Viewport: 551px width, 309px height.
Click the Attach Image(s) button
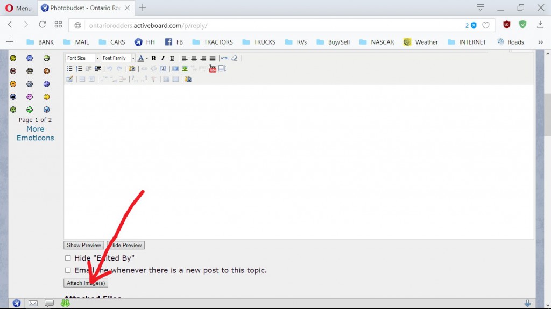point(86,283)
